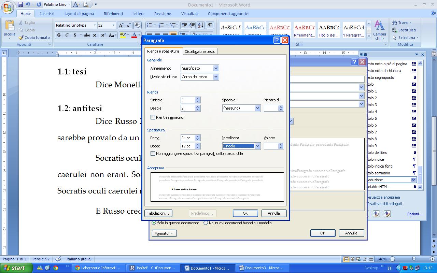Click the zoom slider in the status bar
The width and height of the screenshot is (437, 273).
(x=413, y=259)
